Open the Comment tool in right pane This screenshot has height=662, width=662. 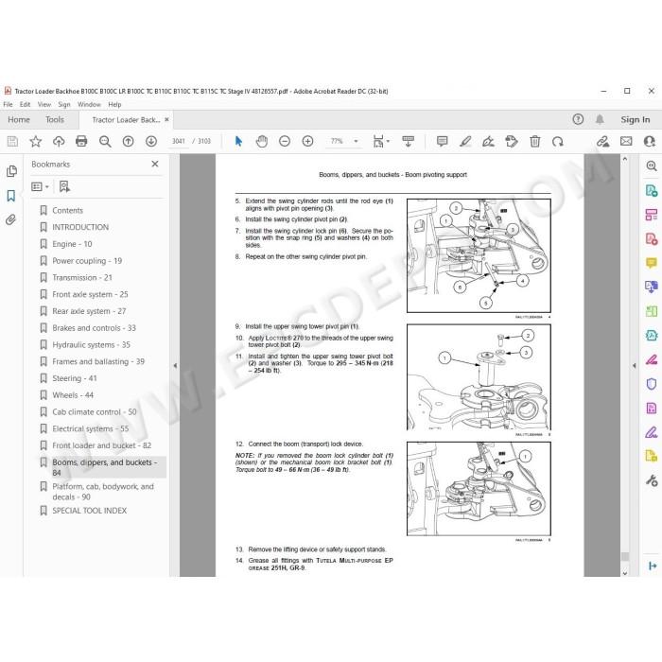click(x=652, y=263)
